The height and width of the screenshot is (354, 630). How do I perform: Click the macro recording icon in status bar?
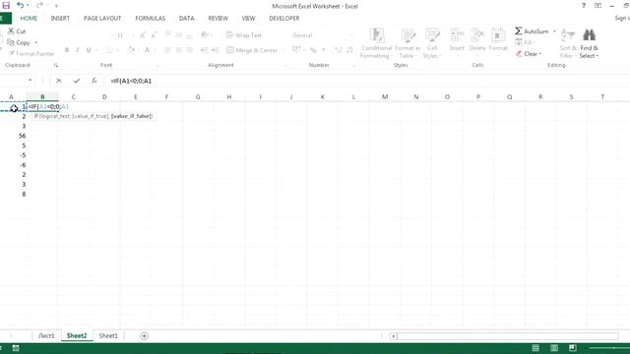(x=16, y=348)
